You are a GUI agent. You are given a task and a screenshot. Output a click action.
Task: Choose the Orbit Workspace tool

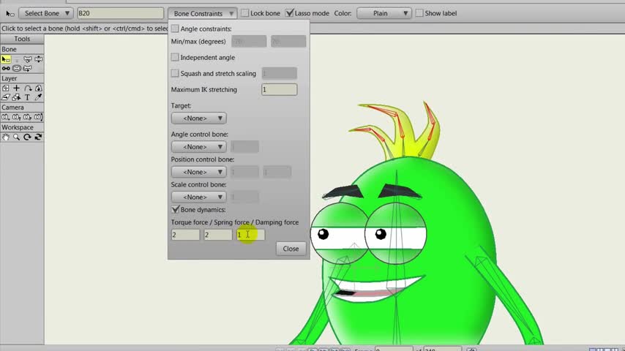click(38, 137)
